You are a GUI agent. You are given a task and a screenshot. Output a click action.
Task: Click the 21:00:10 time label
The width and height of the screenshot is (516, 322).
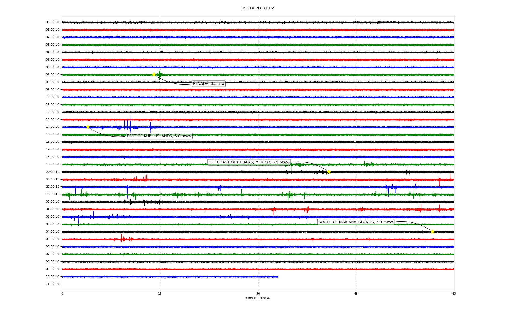pos(52,179)
